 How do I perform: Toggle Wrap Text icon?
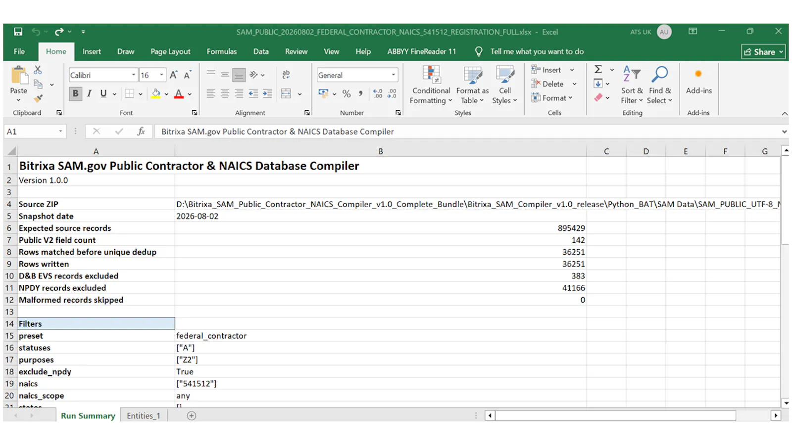click(x=286, y=75)
